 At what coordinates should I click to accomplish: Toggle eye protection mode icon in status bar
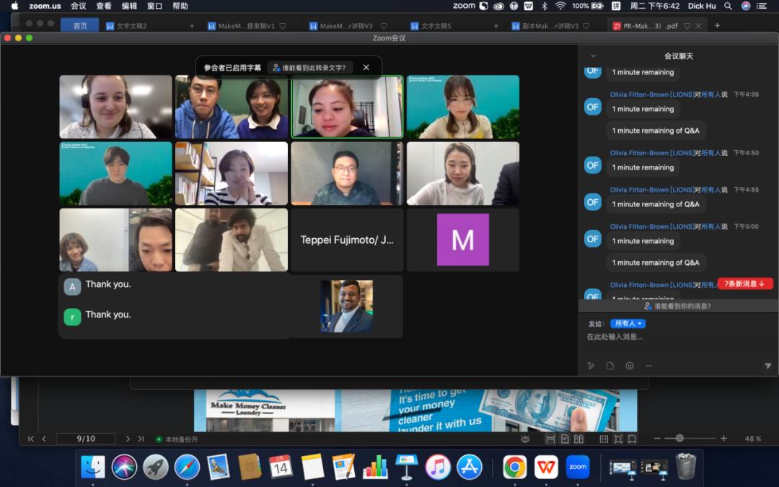pos(525,439)
